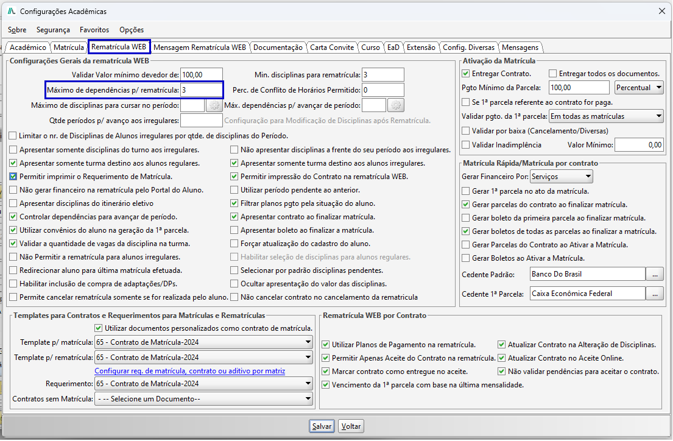Viewport: 673px width, 441px height.
Task: Open Configurar req. de matrícula link
Action: (x=189, y=371)
